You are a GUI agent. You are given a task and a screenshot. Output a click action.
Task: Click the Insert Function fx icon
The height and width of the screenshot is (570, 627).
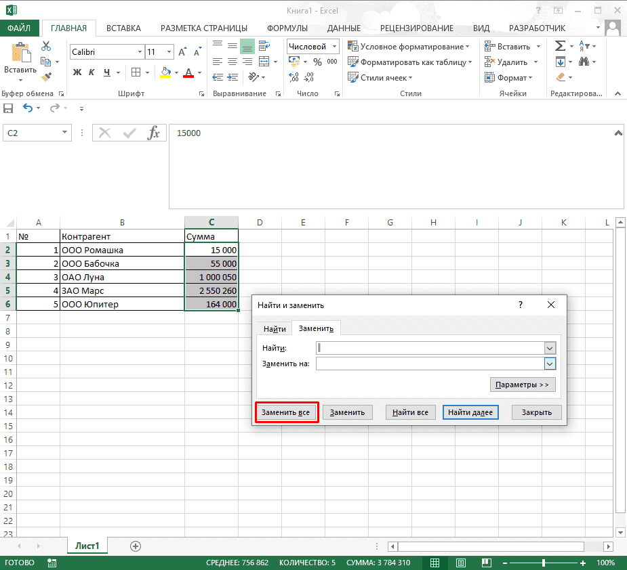coord(154,133)
